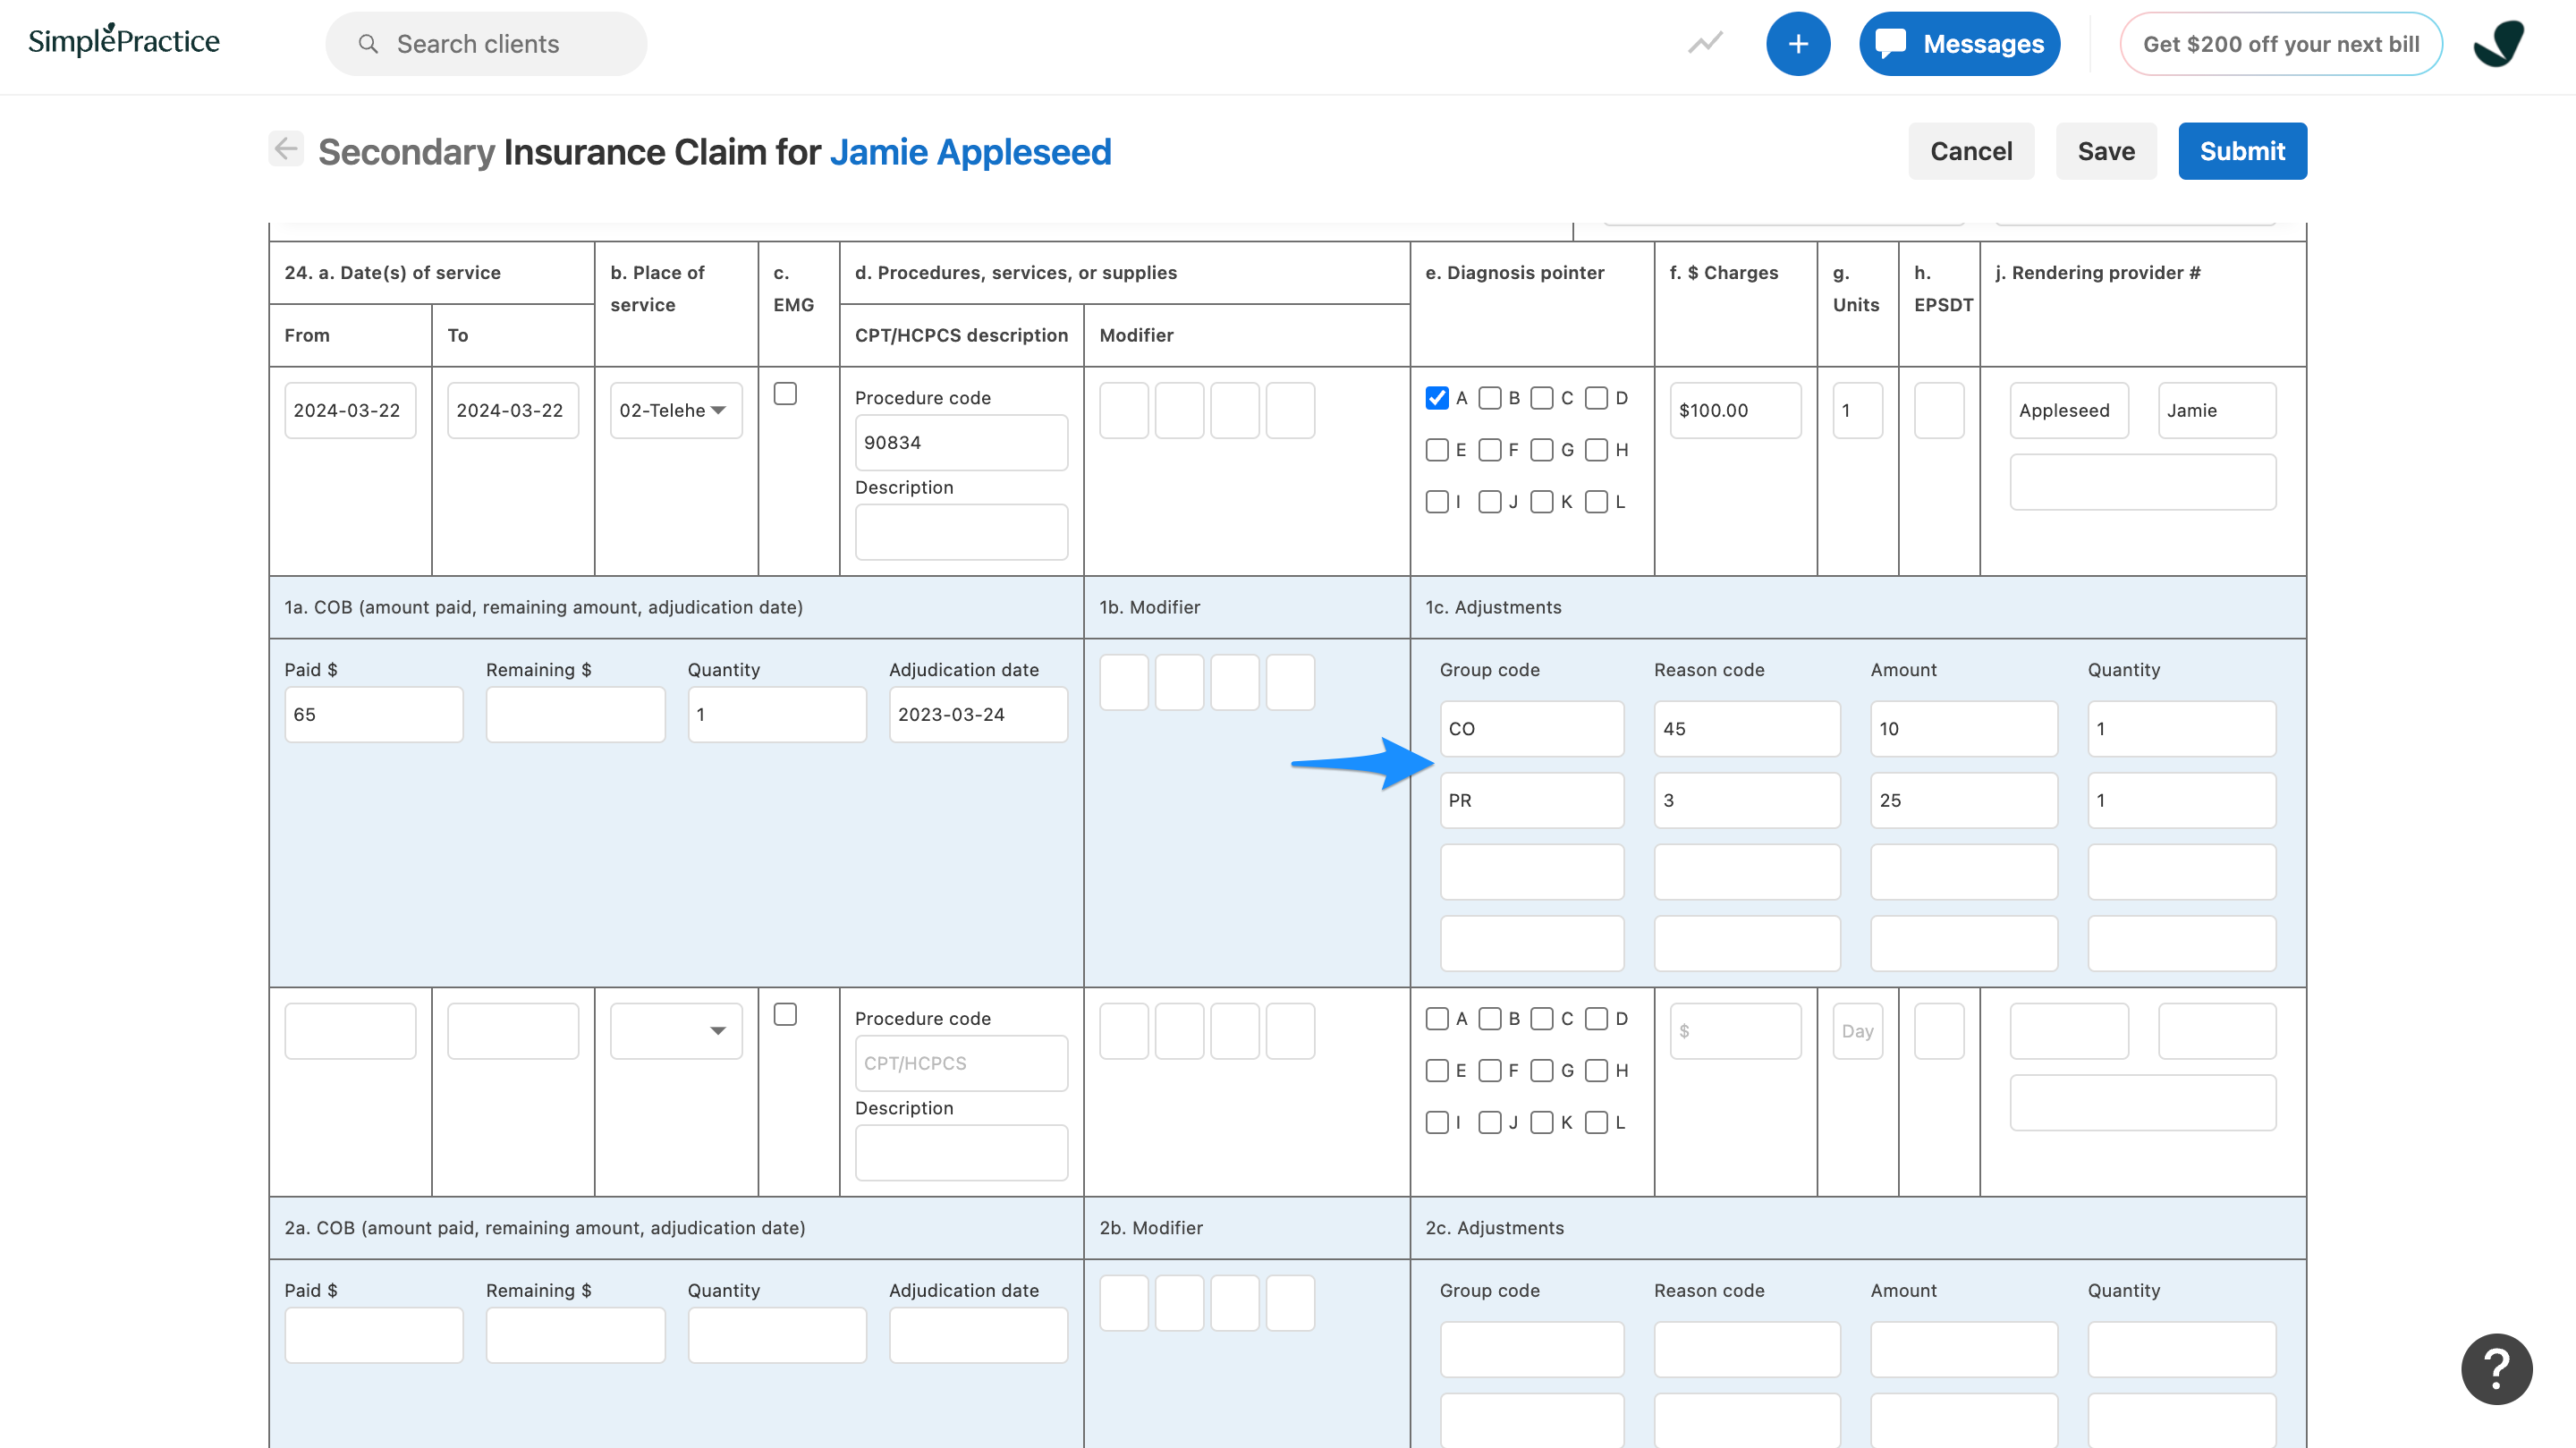Click the blue plus create button
The image size is (2576, 1448).
(x=1798, y=44)
